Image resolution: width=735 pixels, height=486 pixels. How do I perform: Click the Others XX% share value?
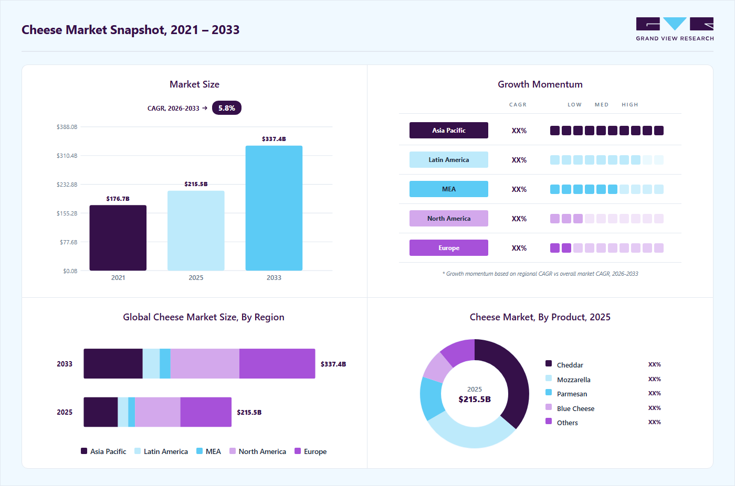(x=654, y=422)
